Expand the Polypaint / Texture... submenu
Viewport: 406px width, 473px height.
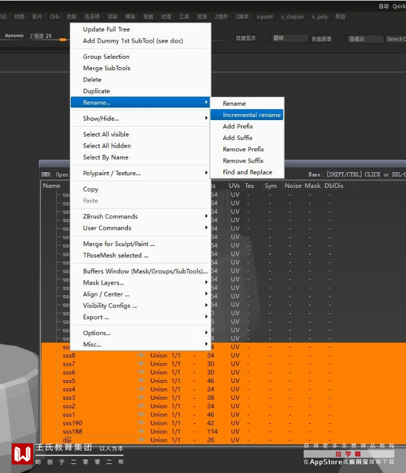point(140,173)
